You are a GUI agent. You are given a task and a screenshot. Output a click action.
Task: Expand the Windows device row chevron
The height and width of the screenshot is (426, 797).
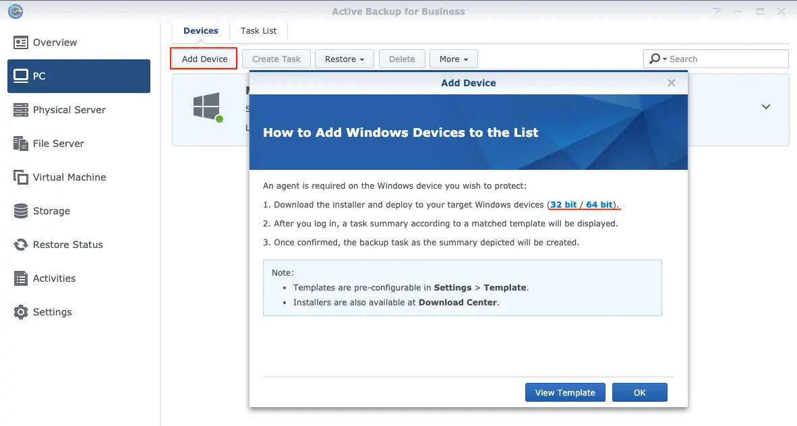pyautogui.click(x=765, y=106)
